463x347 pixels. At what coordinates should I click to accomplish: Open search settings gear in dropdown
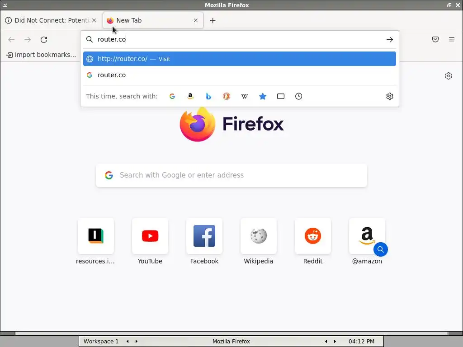coord(389,96)
